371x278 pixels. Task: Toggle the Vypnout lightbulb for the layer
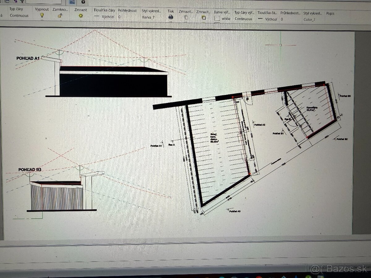click(42, 15)
